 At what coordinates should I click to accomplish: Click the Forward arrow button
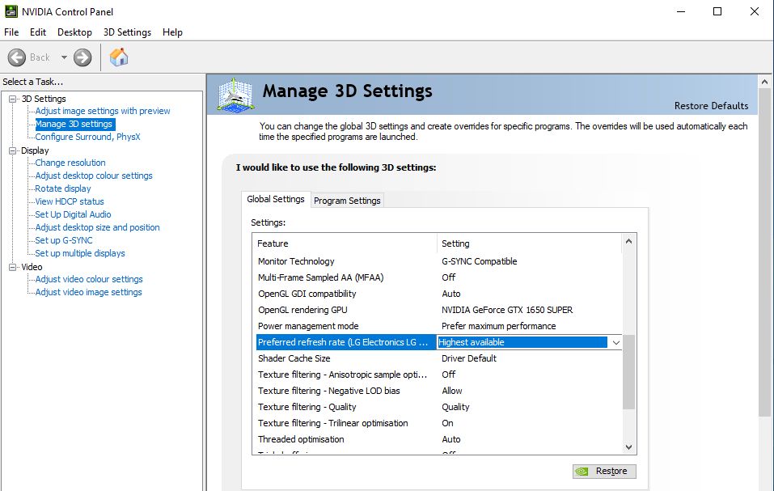tap(82, 57)
